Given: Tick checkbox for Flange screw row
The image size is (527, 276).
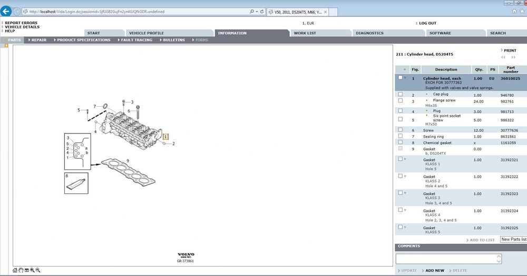Looking at the screenshot, I should [x=400, y=100].
